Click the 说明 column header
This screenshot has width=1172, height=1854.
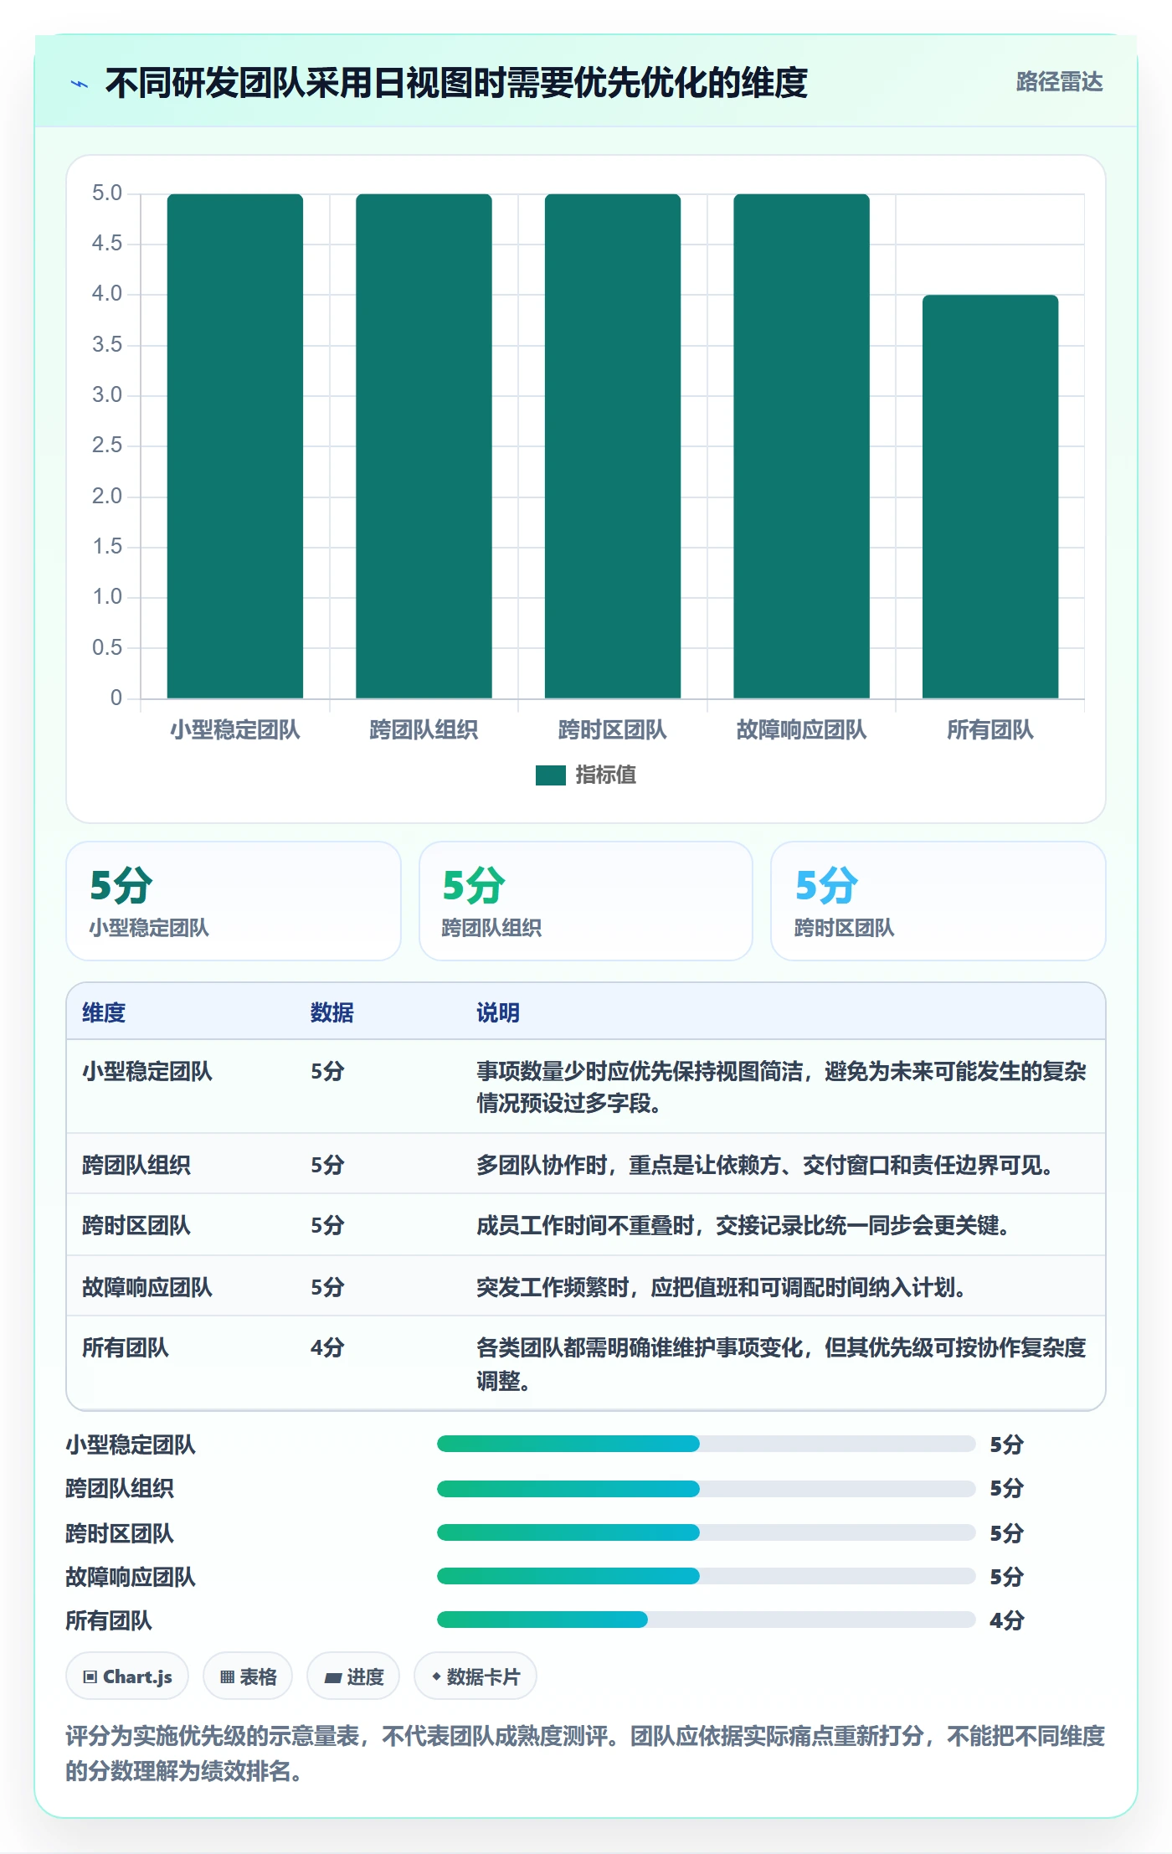[498, 1012]
